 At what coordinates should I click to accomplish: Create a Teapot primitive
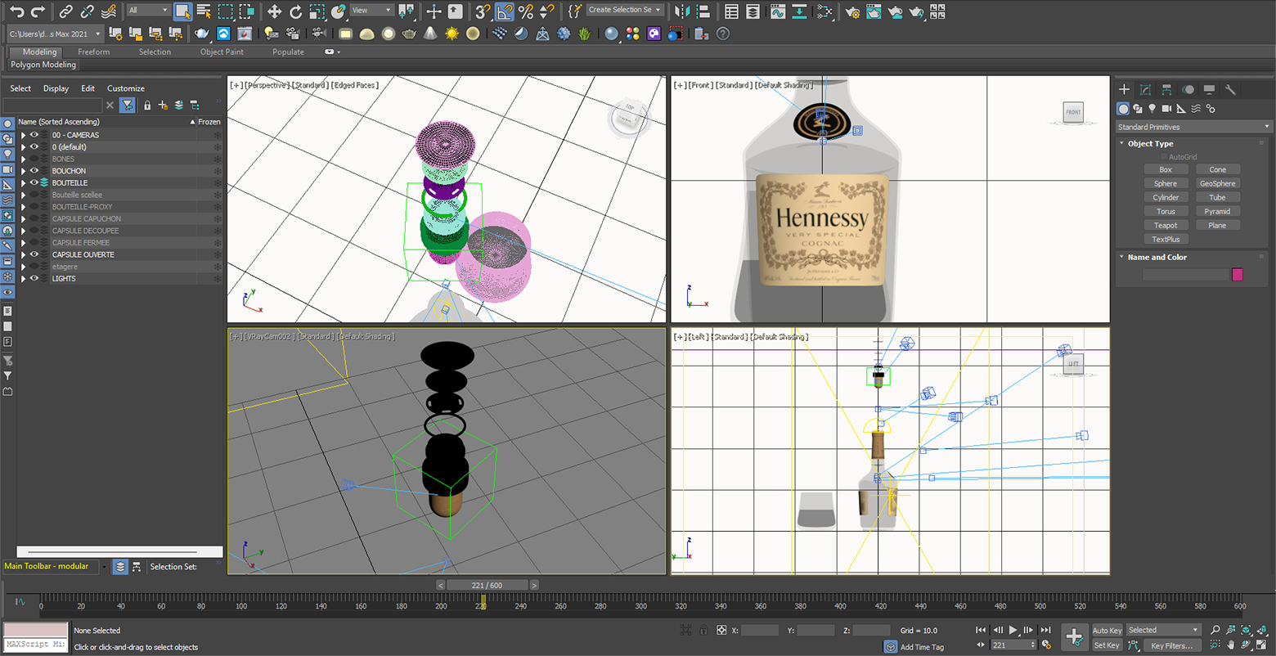(1166, 225)
